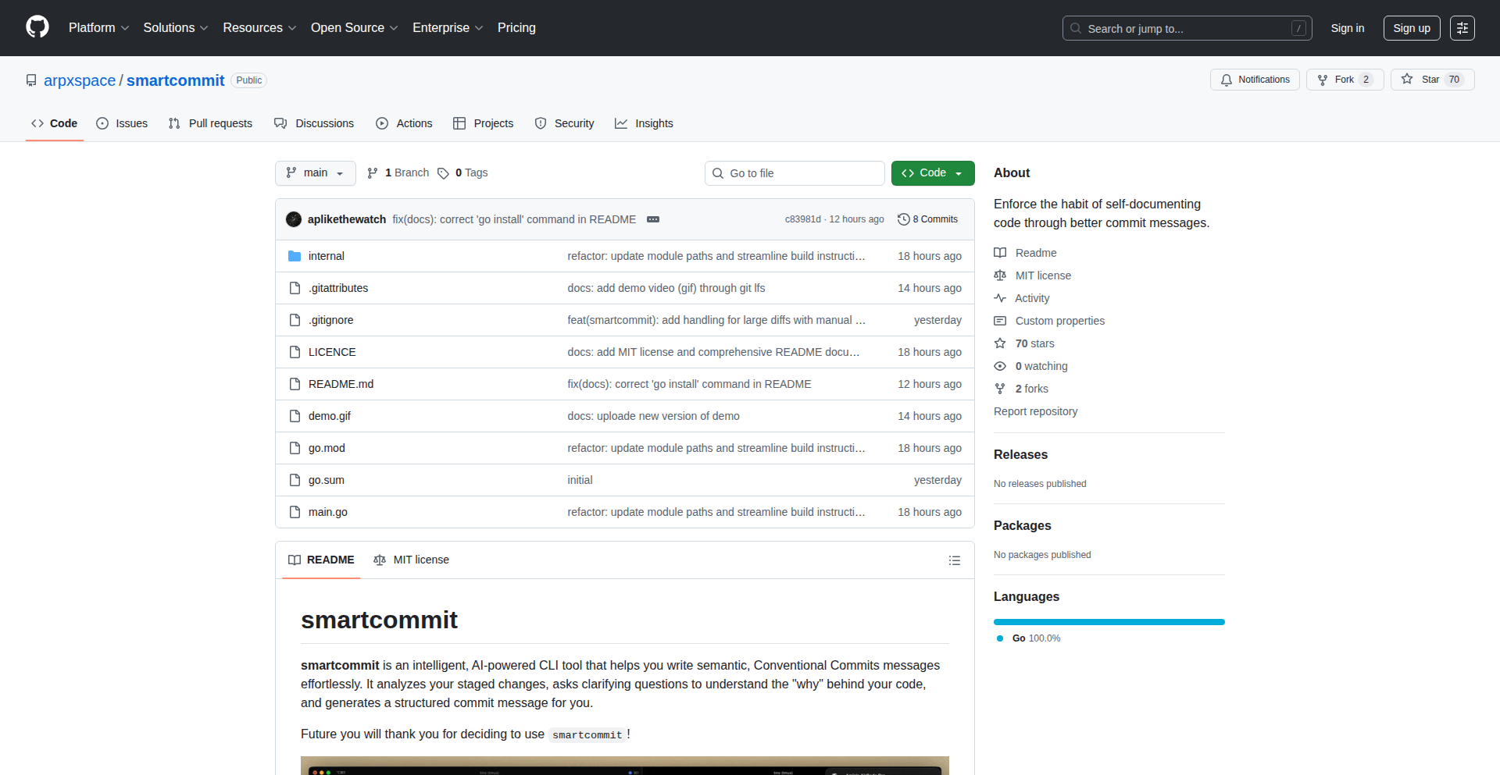Screen dimensions: 1500x775
Task: Click the Notifications bell icon
Action: 1227,80
